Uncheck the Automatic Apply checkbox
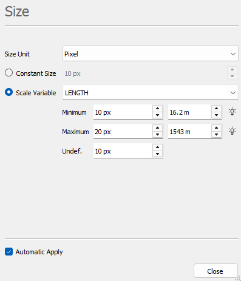 (8, 252)
